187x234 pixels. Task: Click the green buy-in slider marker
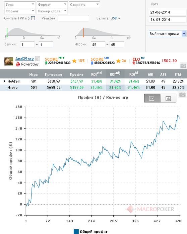7,32
